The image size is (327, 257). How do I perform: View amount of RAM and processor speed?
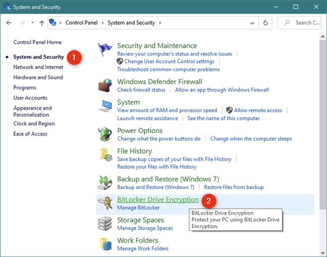(x=167, y=110)
